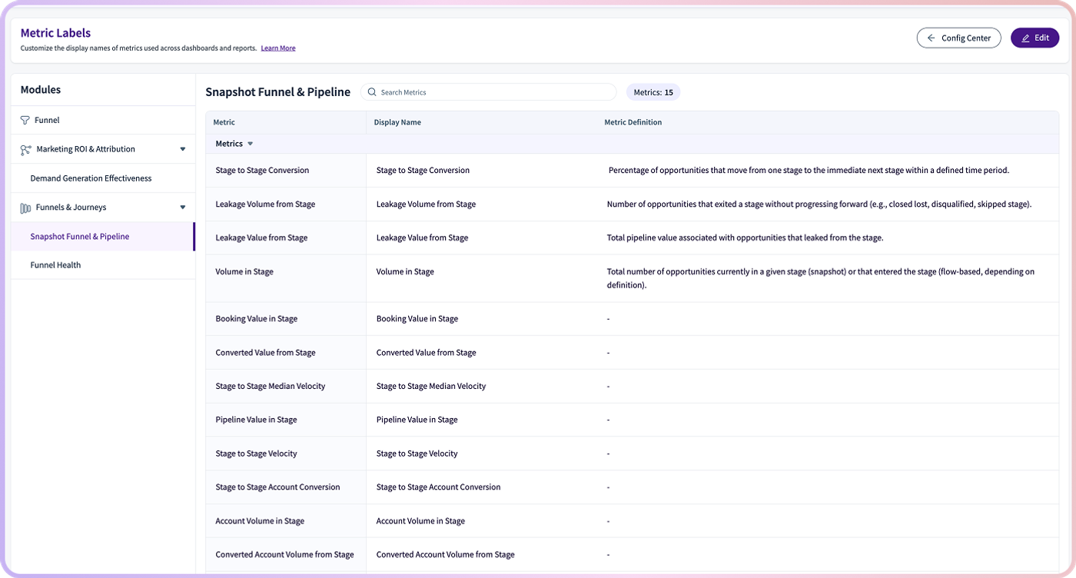Go back to Config Center

coord(958,38)
